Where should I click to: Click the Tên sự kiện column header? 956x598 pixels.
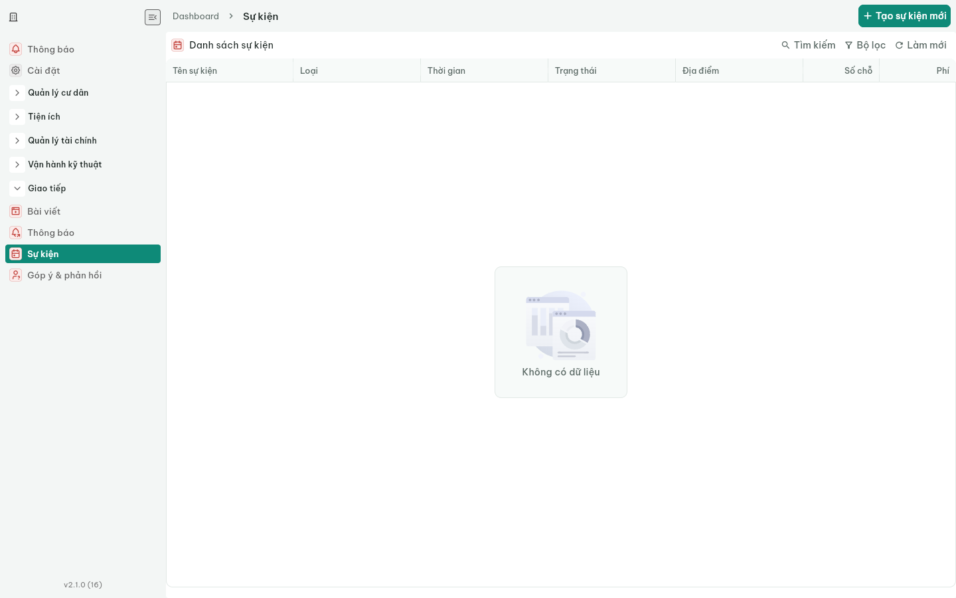230,70
